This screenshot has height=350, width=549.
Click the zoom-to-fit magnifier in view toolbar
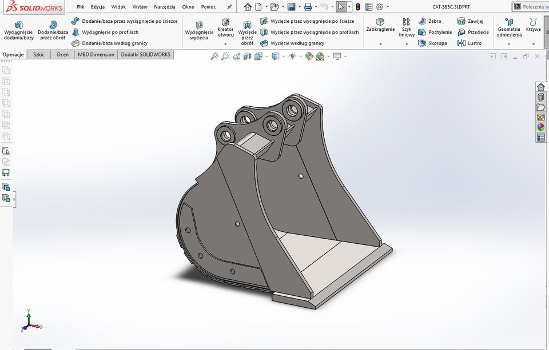214,55
